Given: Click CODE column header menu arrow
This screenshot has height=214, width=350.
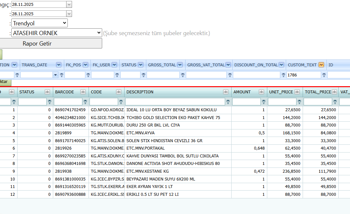Looking at the screenshot, I should 119,92.
